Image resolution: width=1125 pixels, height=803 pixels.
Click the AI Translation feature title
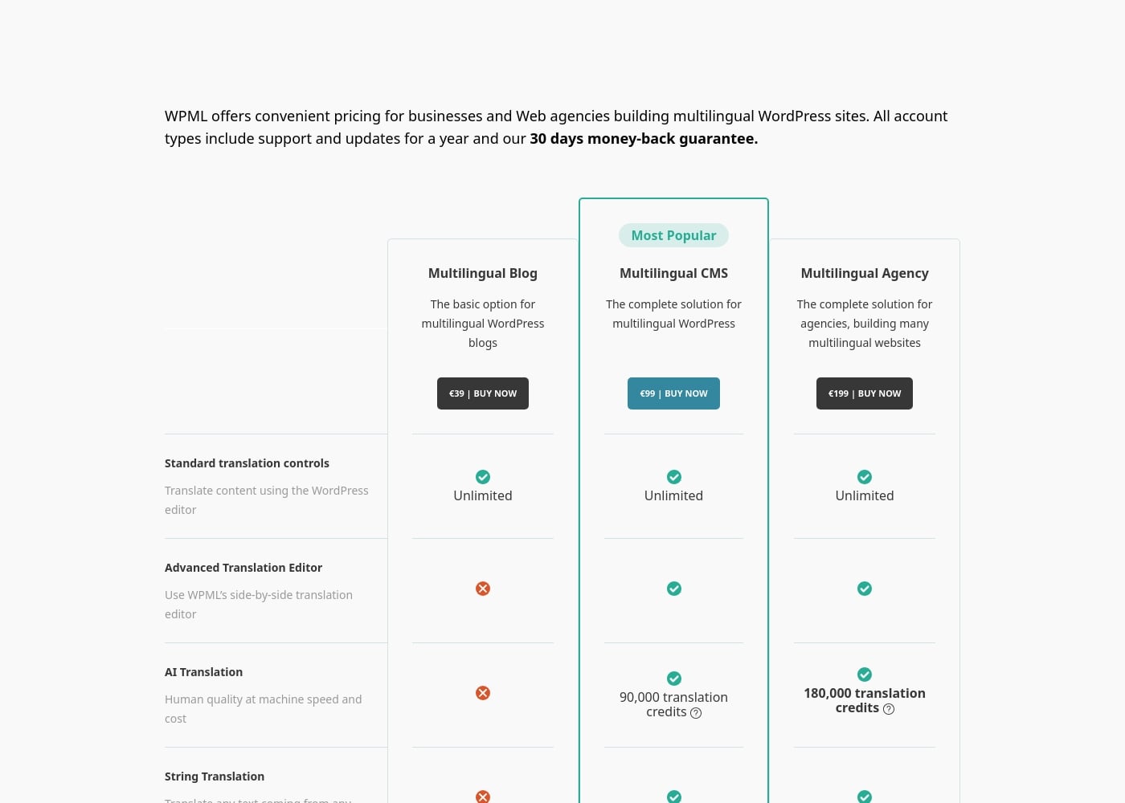[203, 672]
